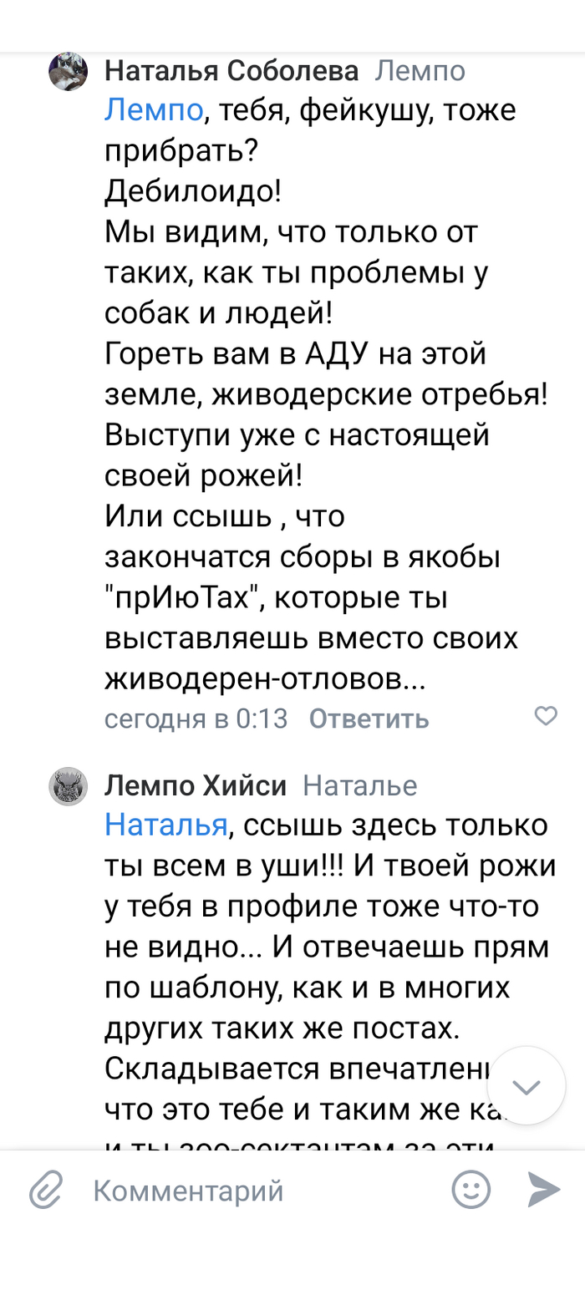Attach a file with the paperclip icon
Screen dimensions: 585x1300
click(x=47, y=1190)
